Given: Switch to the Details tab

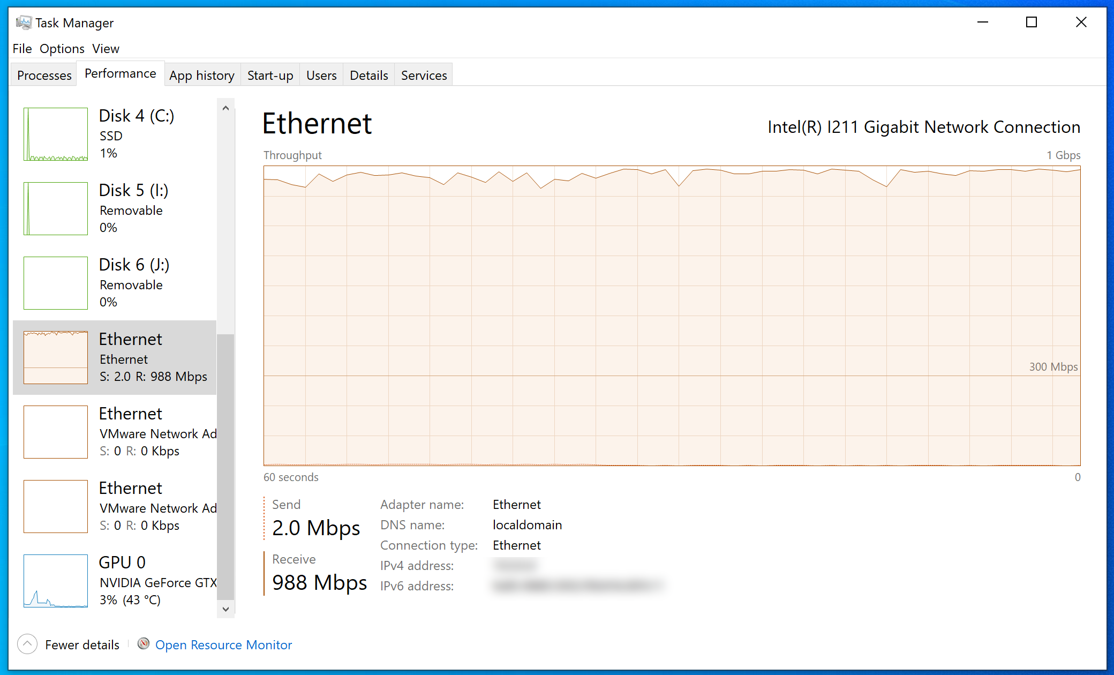Looking at the screenshot, I should [368, 75].
